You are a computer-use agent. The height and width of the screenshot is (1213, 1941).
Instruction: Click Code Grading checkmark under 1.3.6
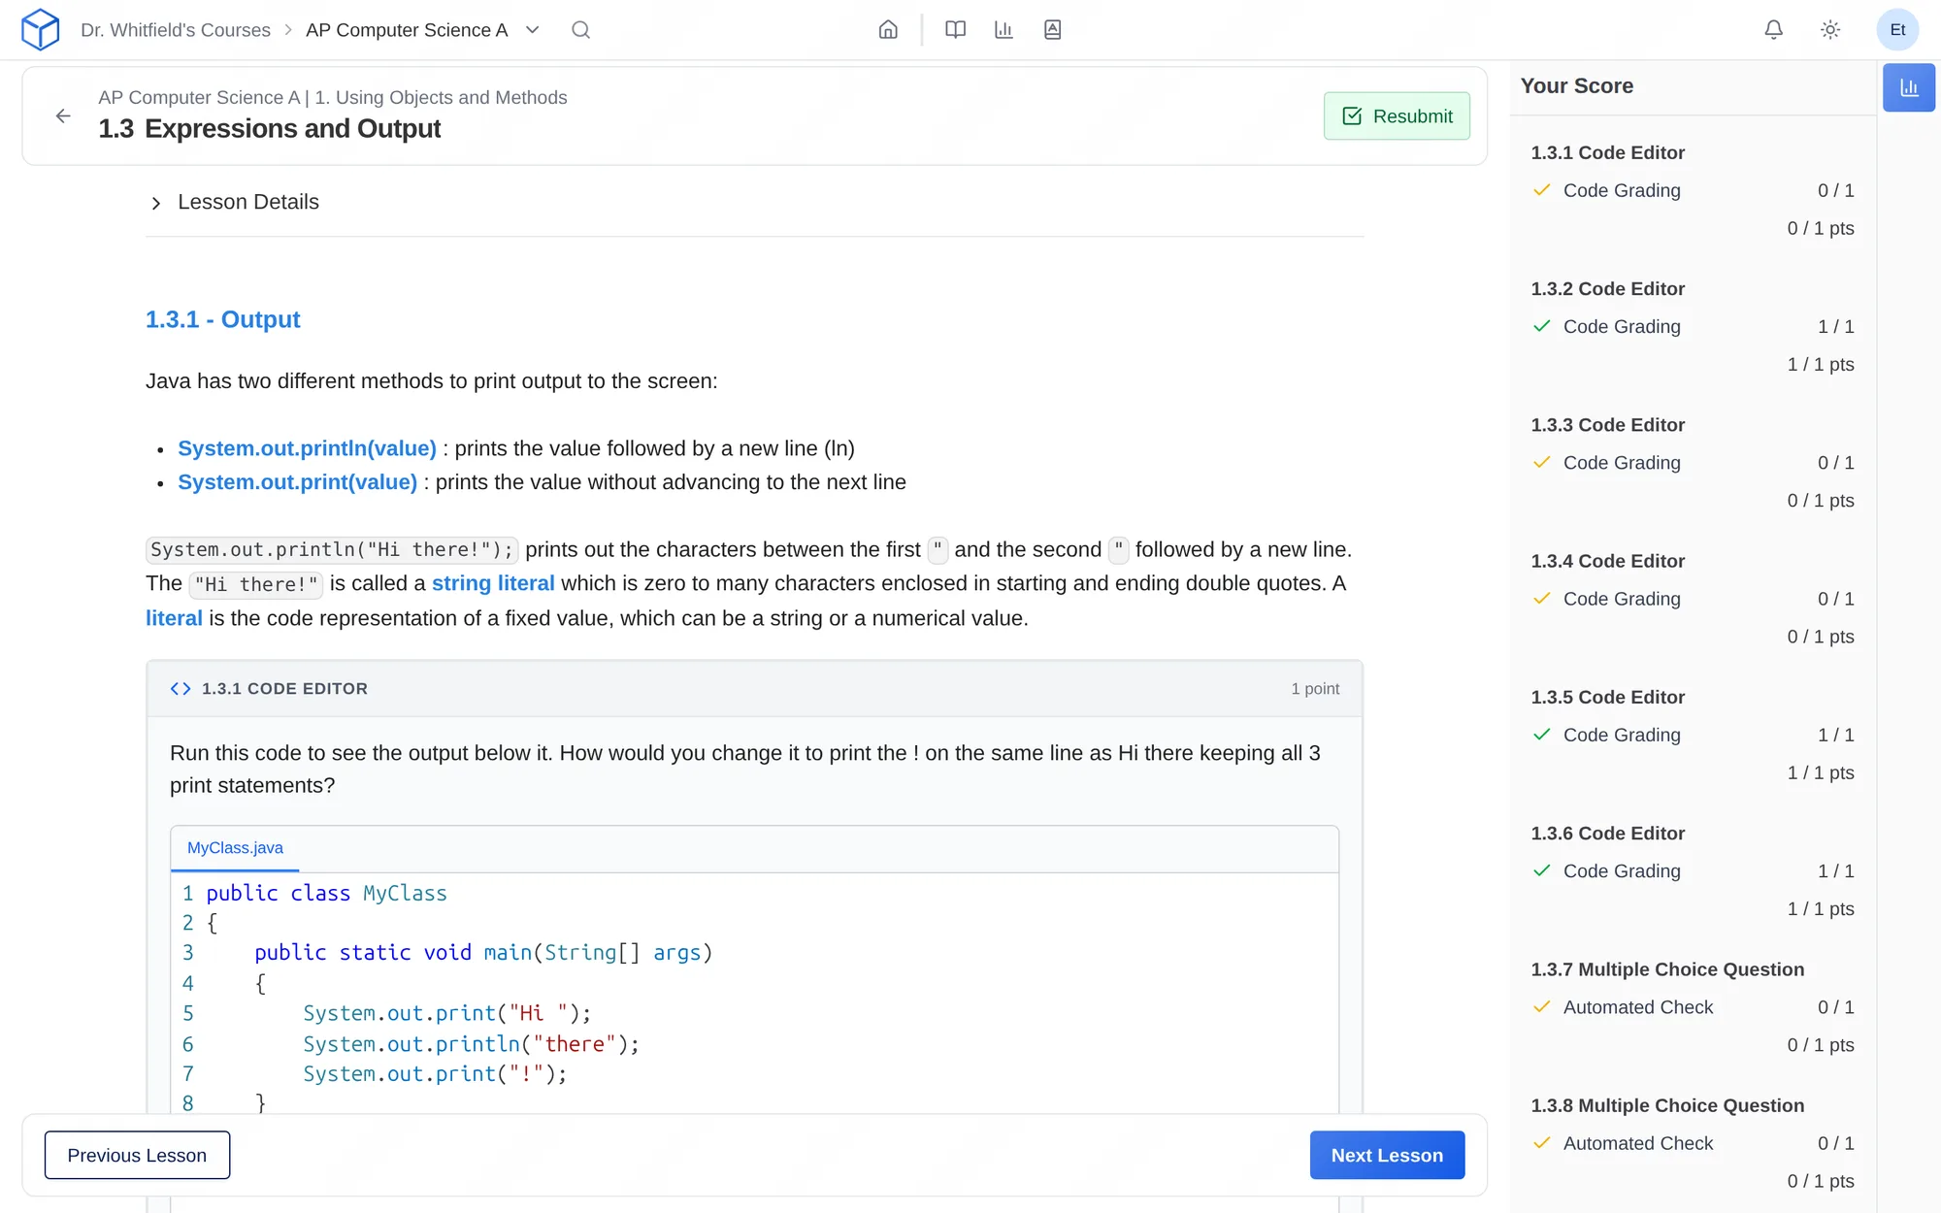pos(1541,870)
